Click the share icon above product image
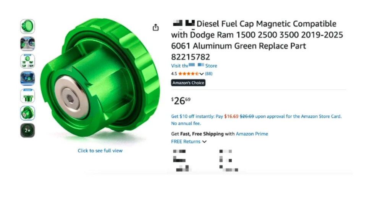This screenshot has height=200, width=382. point(155,27)
